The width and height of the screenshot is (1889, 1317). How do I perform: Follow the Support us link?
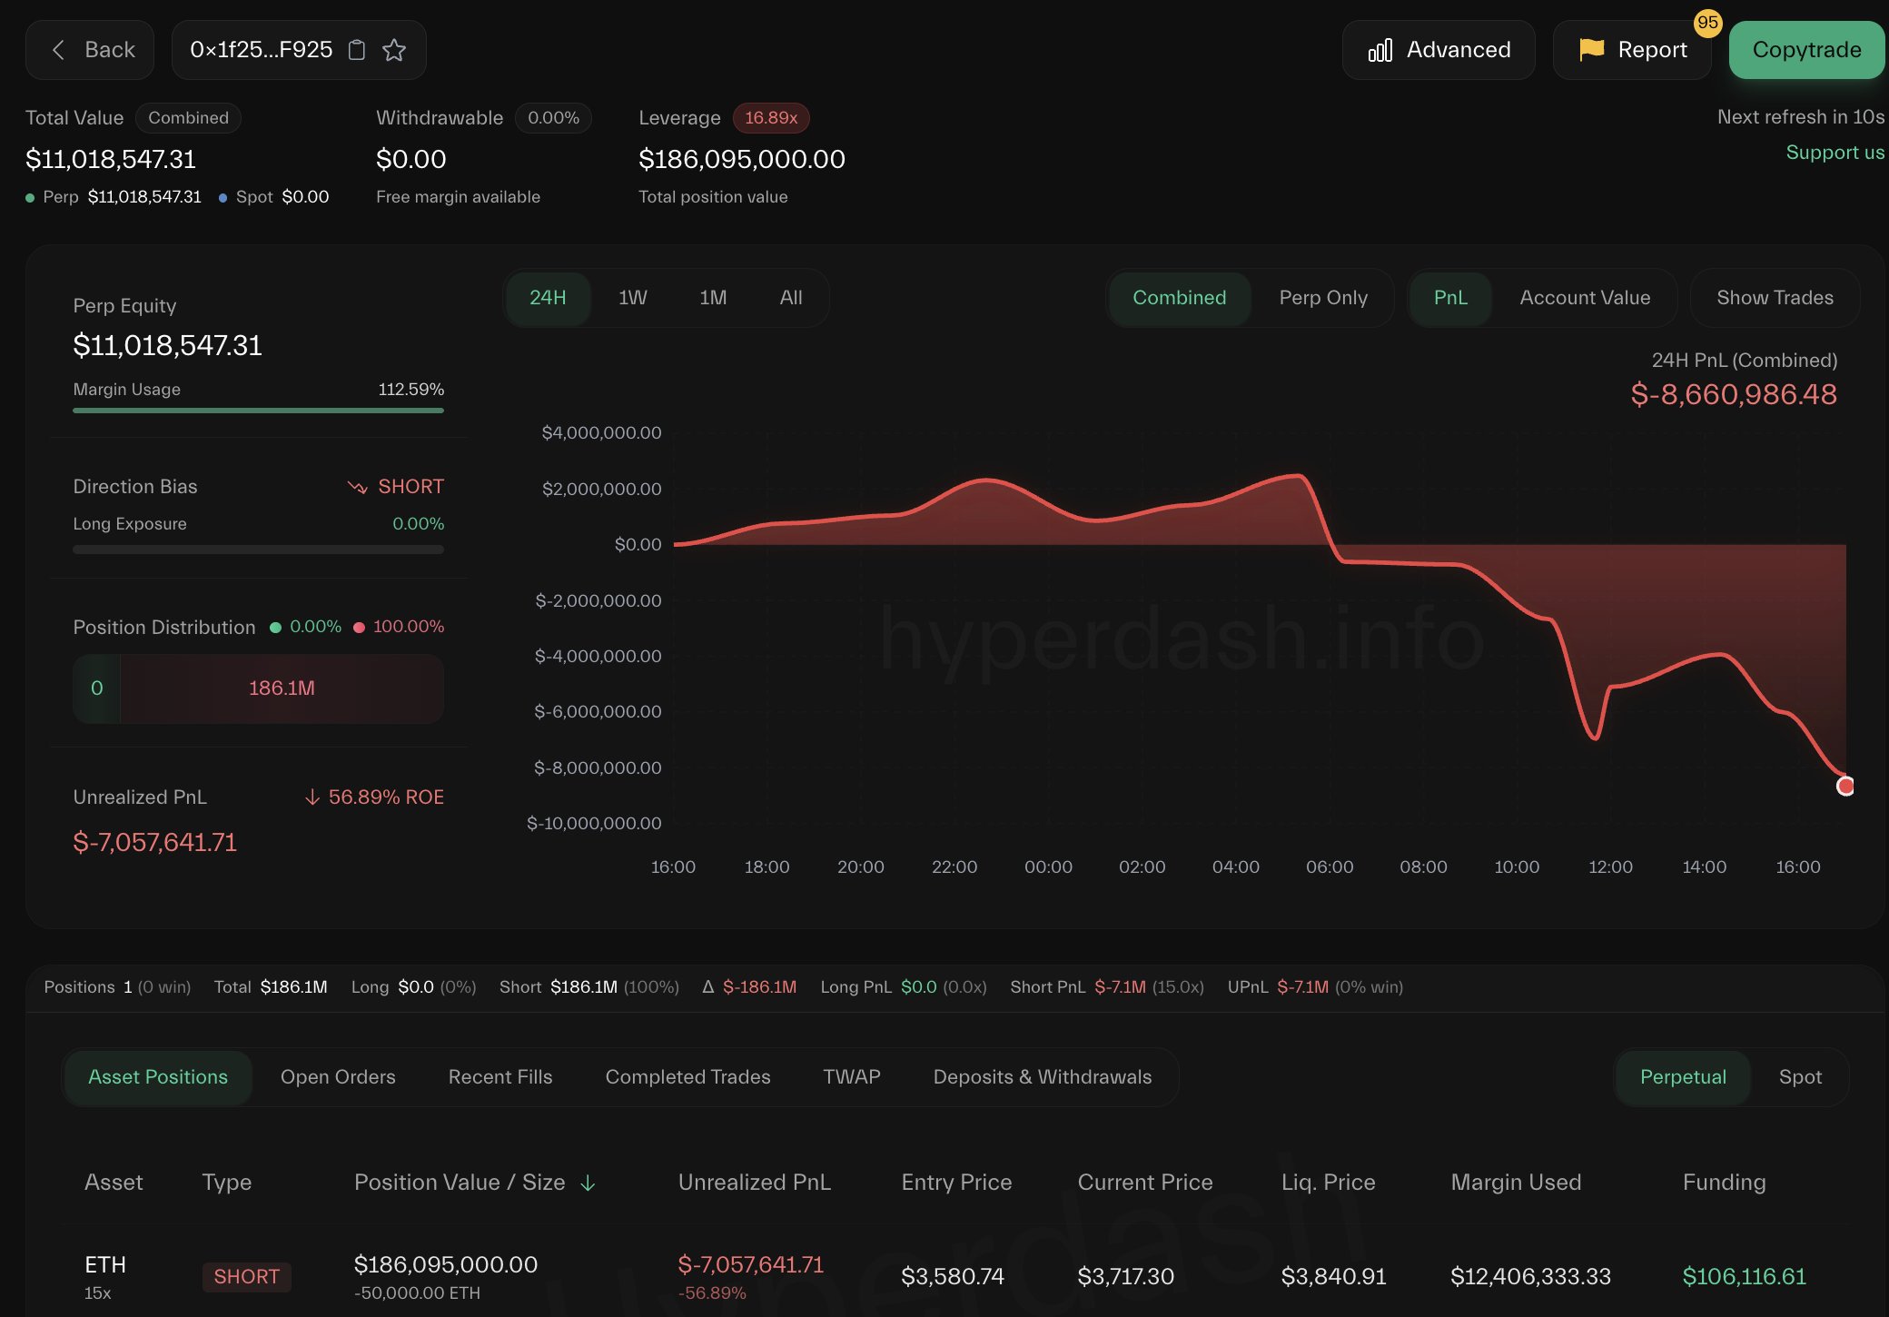pyautogui.click(x=1835, y=153)
